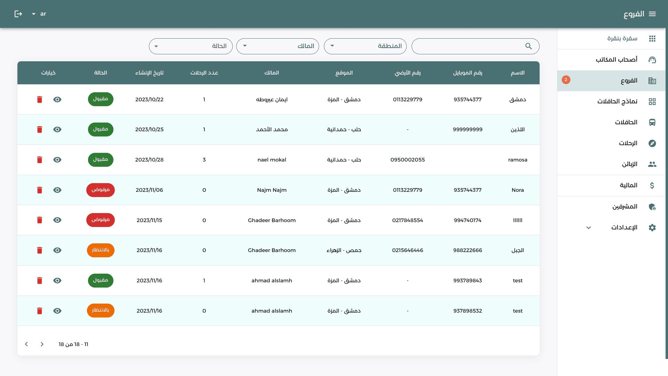The image size is (668, 376).
Task: Delete test branch with mobile 993789843
Action: [40, 281]
